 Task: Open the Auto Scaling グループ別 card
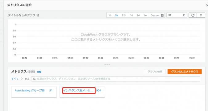(34, 92)
